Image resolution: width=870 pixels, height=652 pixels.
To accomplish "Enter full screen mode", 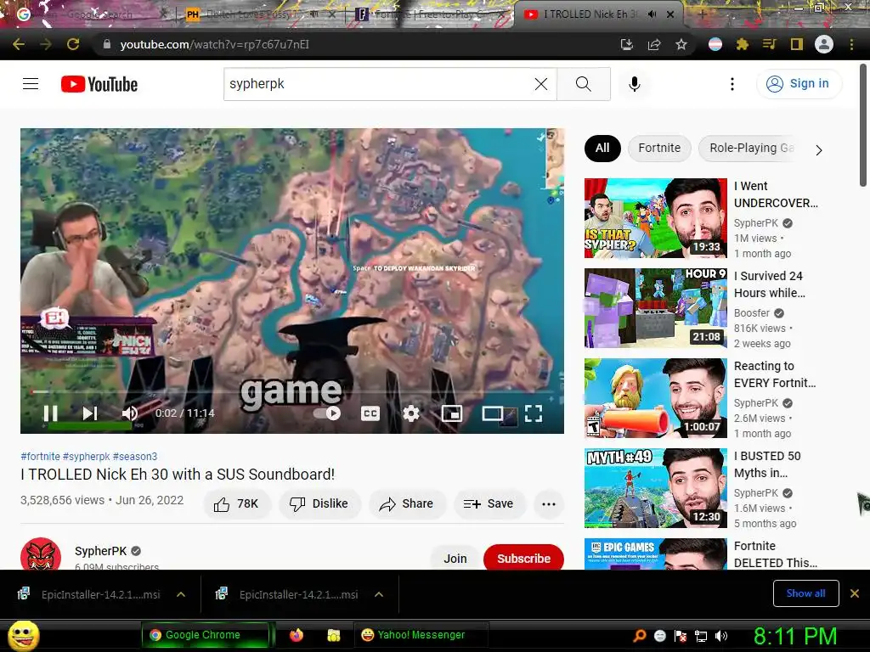I will point(534,413).
